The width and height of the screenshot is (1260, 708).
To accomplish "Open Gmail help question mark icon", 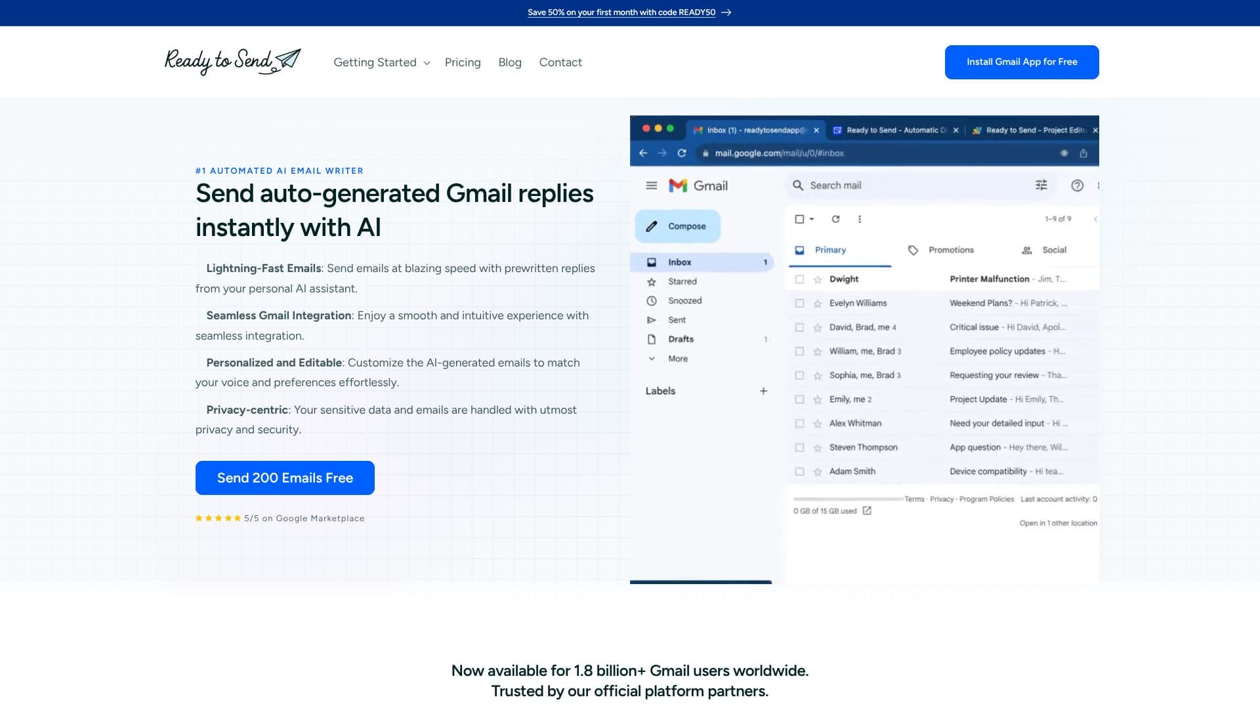I will pyautogui.click(x=1077, y=186).
